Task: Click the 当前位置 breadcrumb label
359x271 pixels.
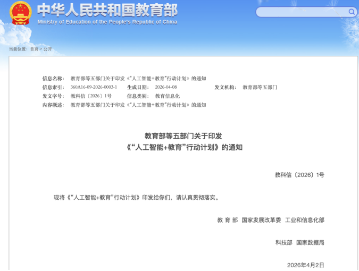Action: click(18, 49)
